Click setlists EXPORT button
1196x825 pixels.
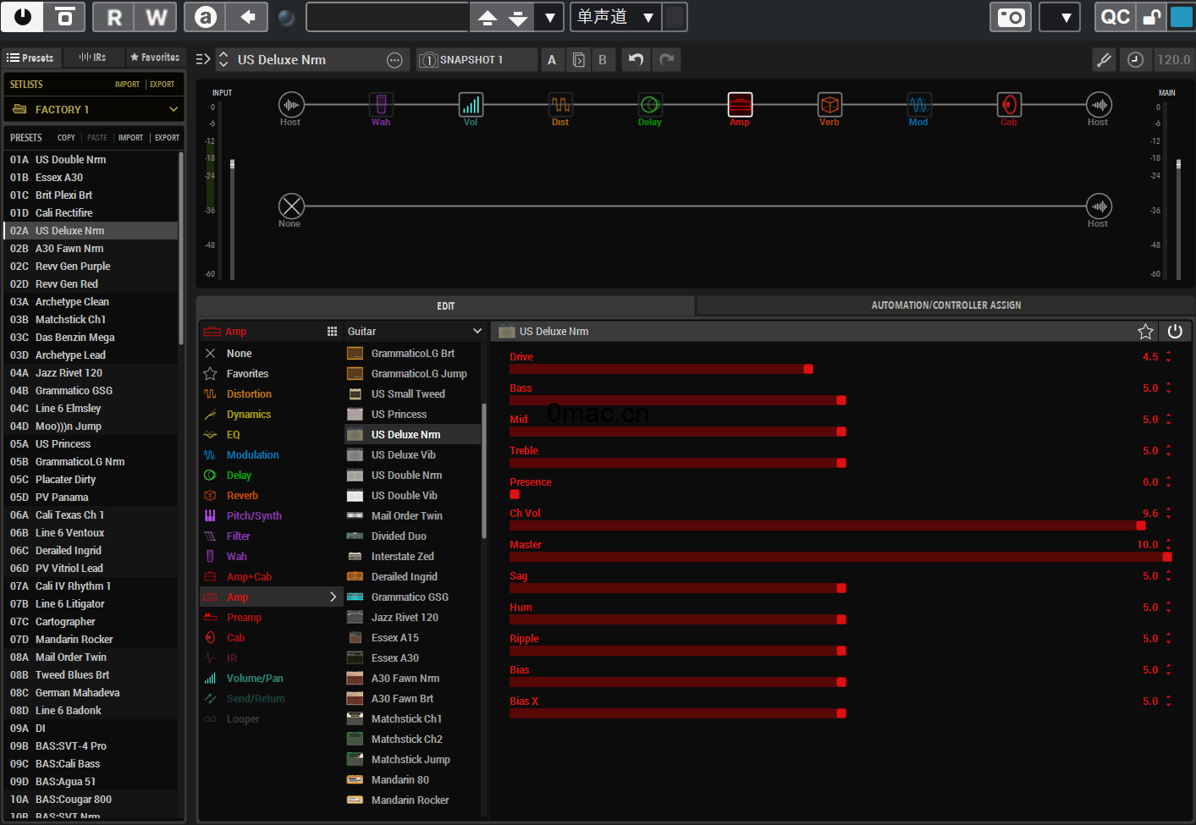(x=162, y=85)
